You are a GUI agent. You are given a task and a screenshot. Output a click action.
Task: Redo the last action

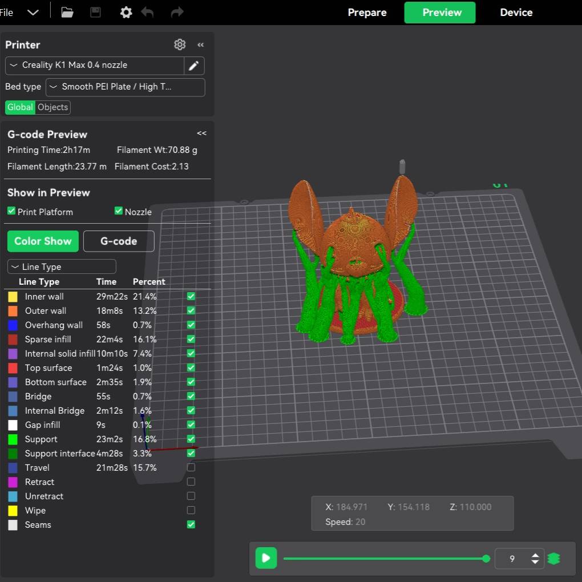(177, 13)
